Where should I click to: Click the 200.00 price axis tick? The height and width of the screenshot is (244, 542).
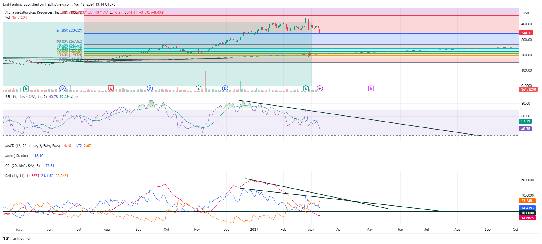pos(526,55)
